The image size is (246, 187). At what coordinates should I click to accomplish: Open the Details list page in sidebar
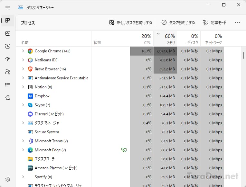(7, 85)
